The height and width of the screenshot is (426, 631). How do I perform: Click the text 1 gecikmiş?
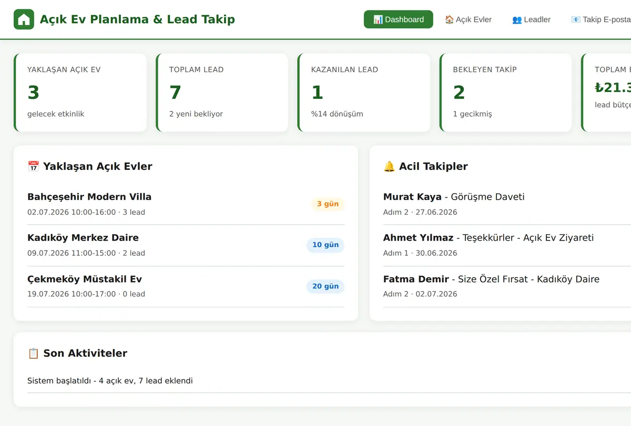pos(473,114)
